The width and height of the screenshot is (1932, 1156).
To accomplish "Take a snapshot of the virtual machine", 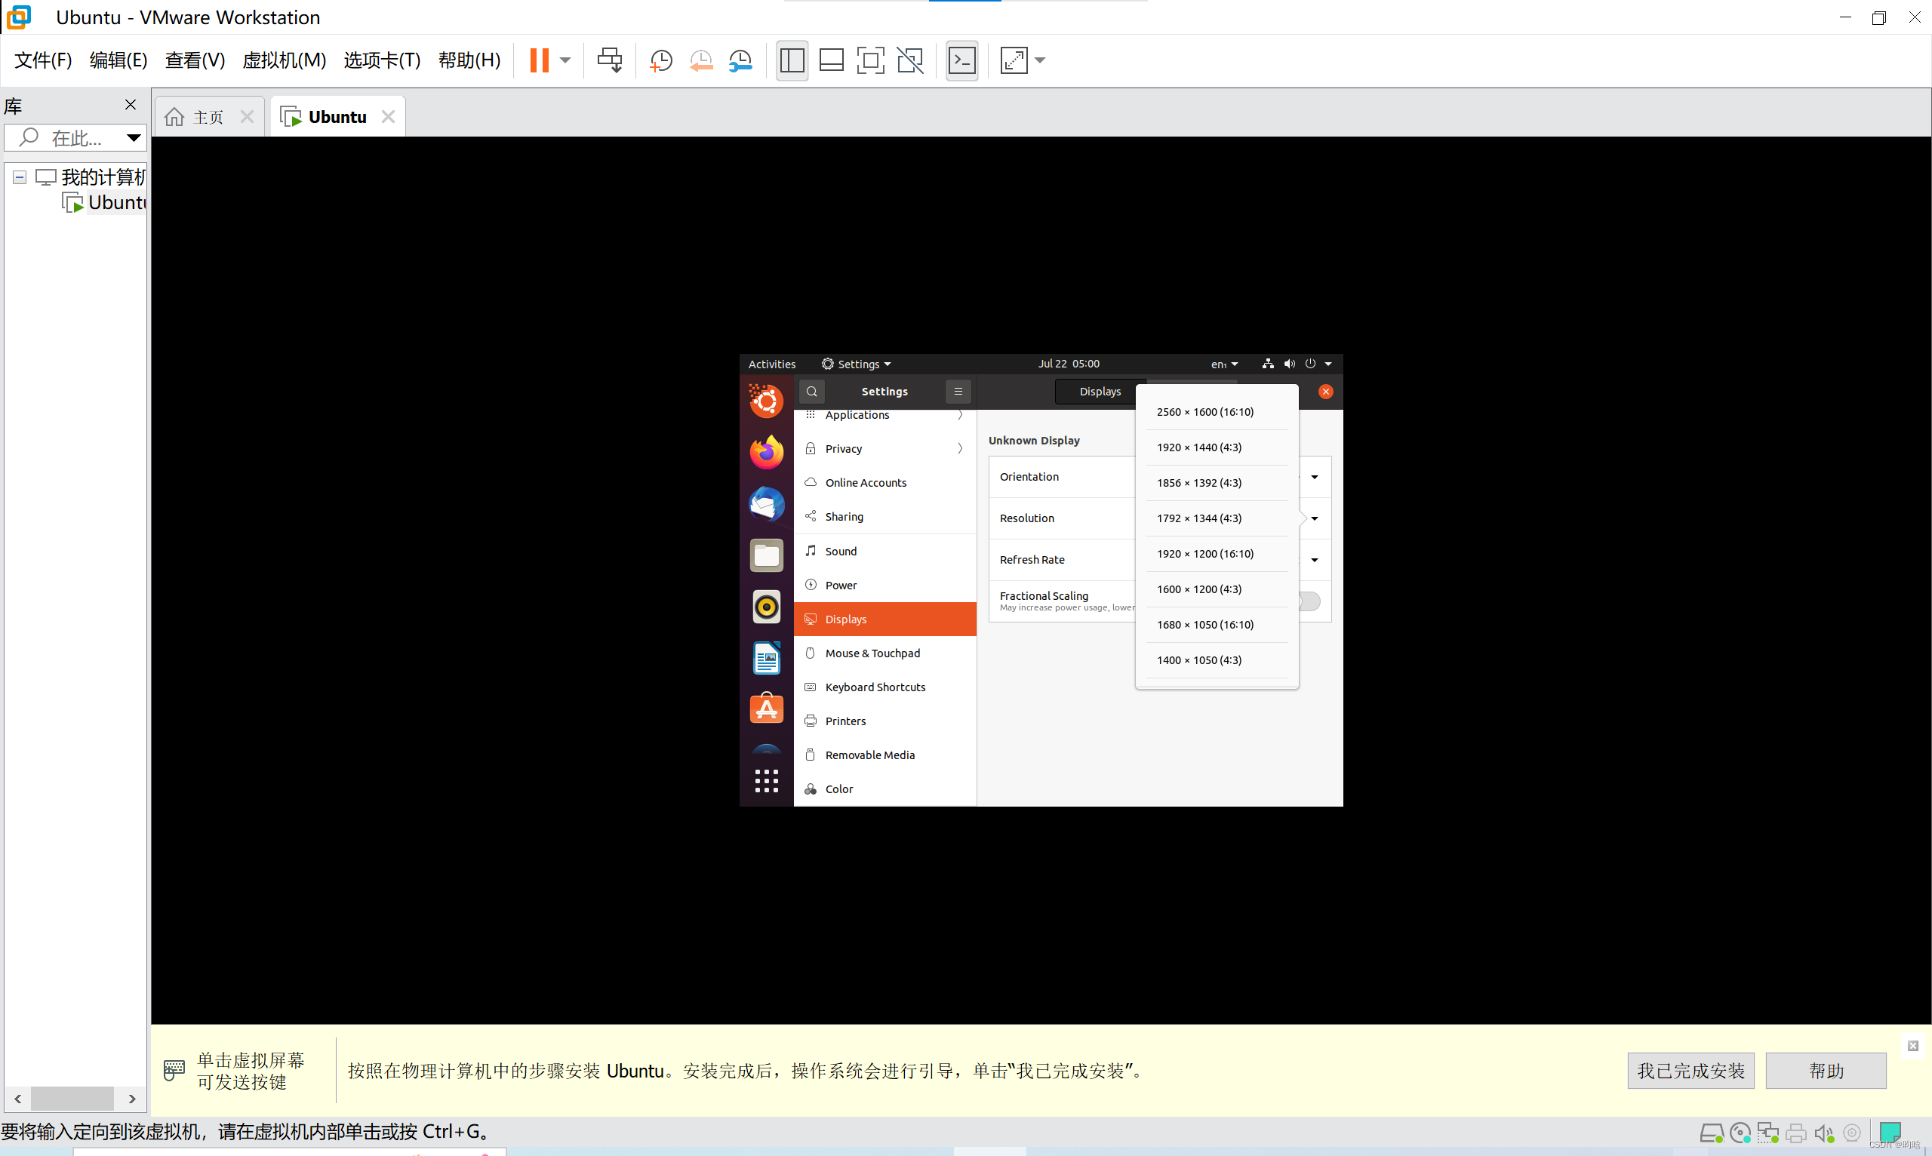I will tap(660, 60).
